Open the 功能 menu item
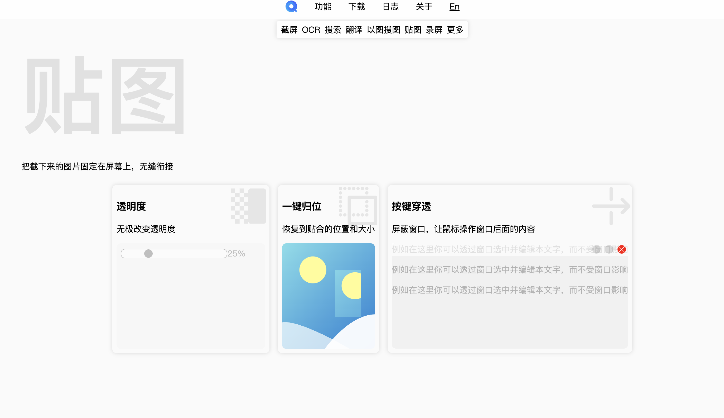Screen dimensions: 724x418 323,7
